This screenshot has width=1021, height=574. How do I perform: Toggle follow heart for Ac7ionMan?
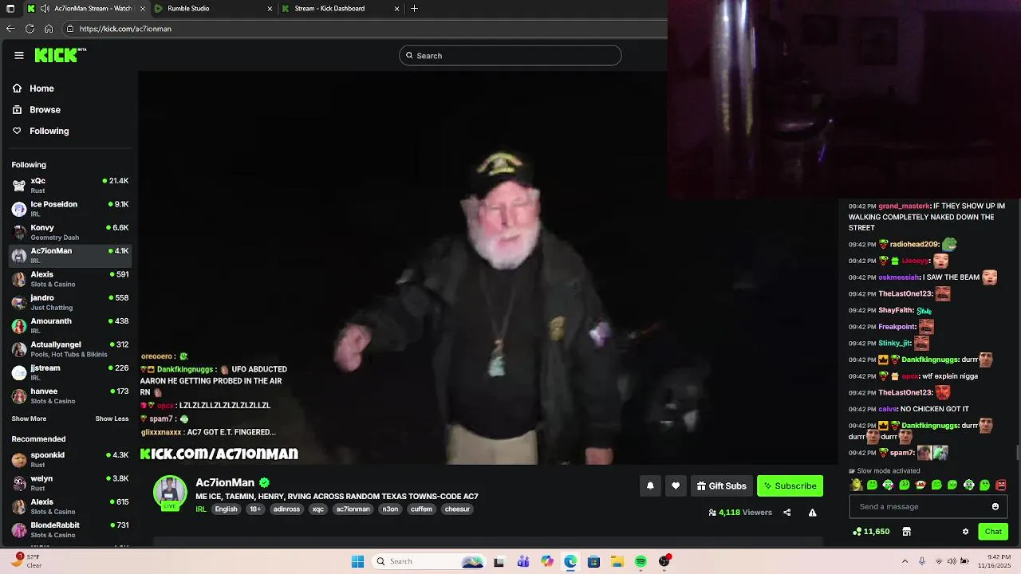[676, 486]
